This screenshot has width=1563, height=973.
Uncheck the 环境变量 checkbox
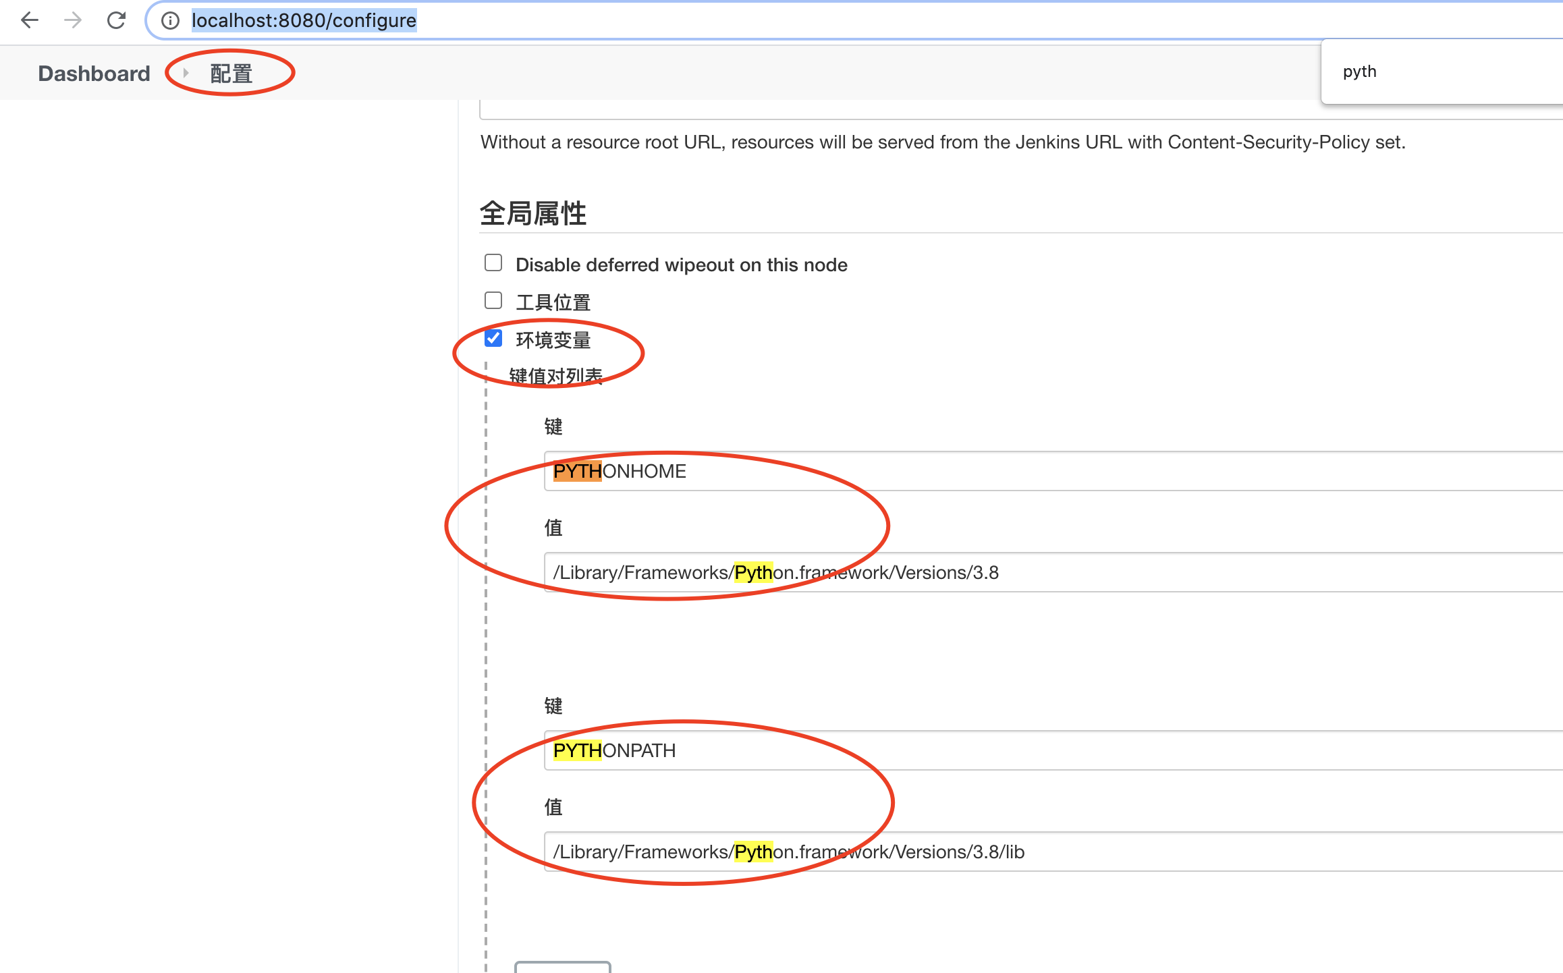tap(493, 339)
